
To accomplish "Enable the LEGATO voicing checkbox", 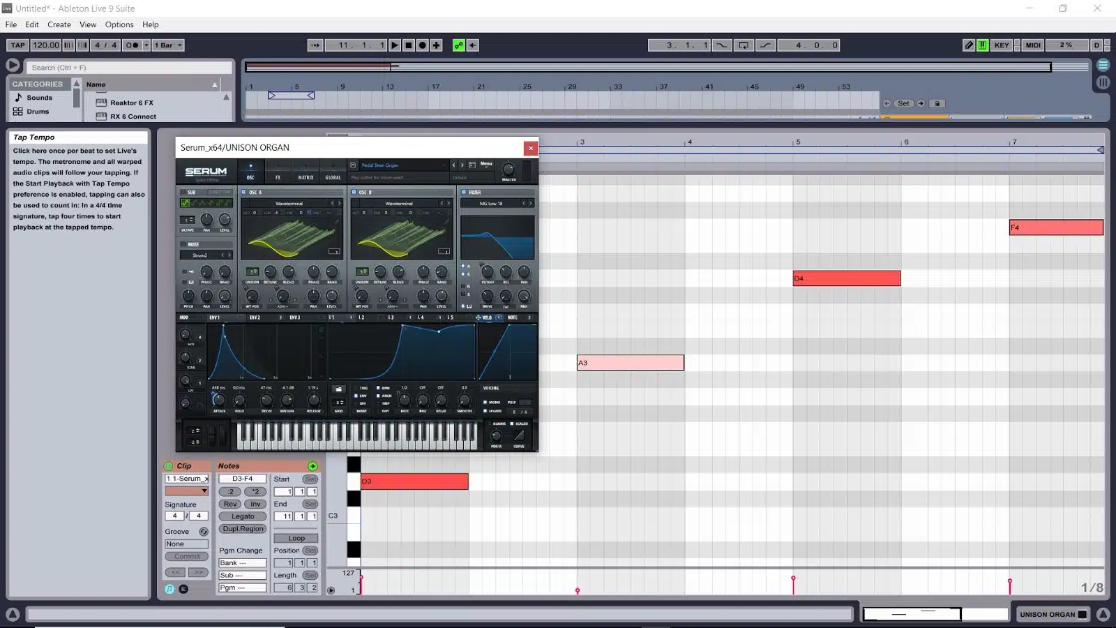I will click(x=485, y=411).
